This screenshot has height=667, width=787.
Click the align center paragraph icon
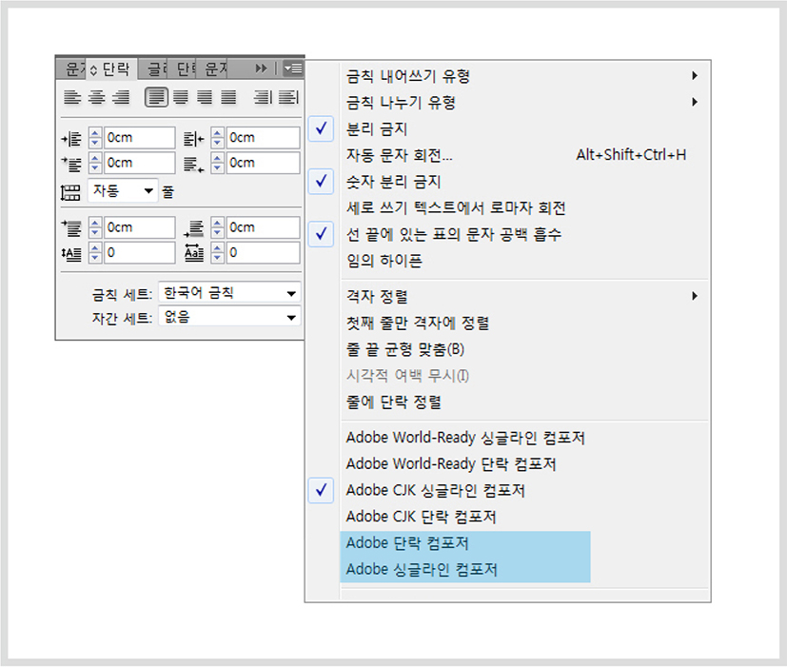click(96, 97)
